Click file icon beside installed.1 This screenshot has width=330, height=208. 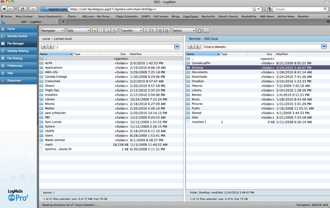(x=188, y=122)
